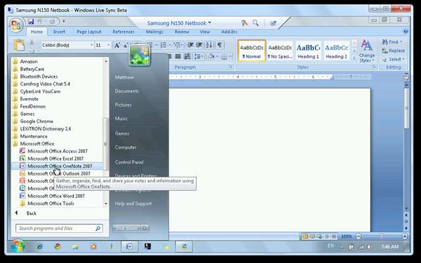Viewport: 421px width, 263px height.
Task: Click the zoom in plus button
Action: point(405,236)
